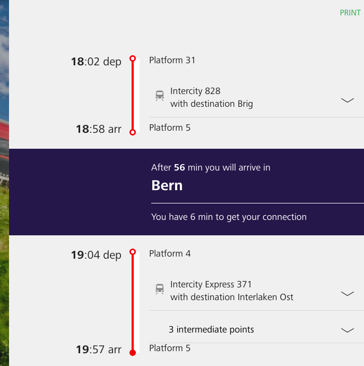Click the 19:04 departure timeline marker
This screenshot has width=364, height=366.
[133, 252]
